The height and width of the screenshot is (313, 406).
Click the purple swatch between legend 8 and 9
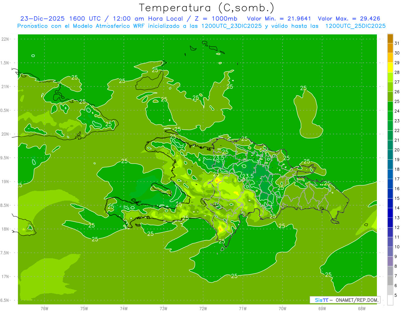(390, 261)
